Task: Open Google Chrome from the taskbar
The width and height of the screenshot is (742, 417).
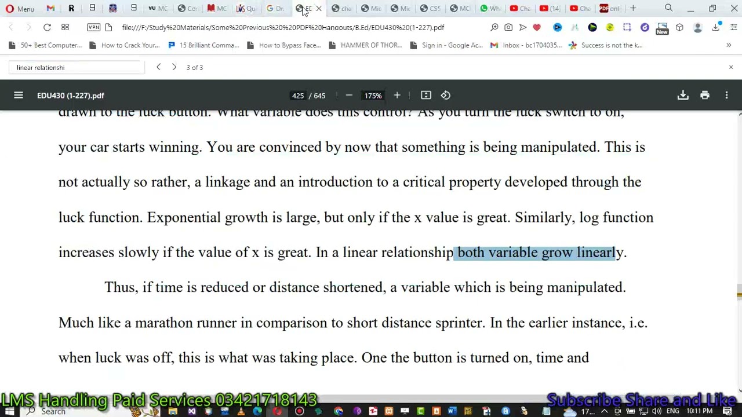Action: tap(339, 411)
